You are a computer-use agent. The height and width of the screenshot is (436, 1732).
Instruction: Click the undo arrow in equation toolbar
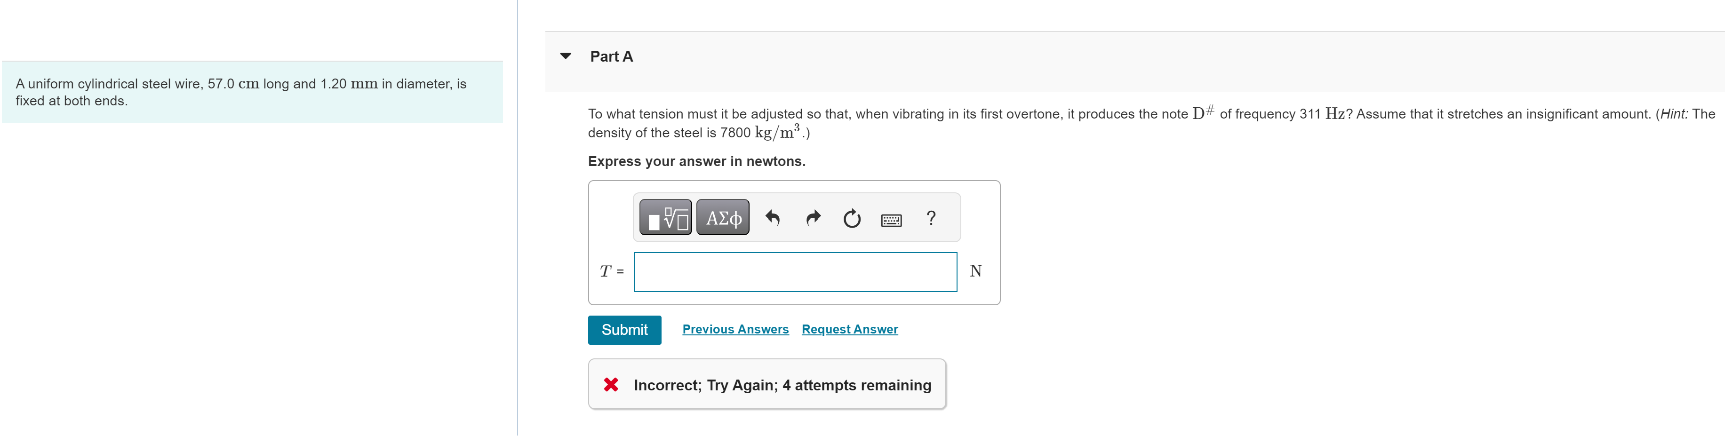click(773, 218)
